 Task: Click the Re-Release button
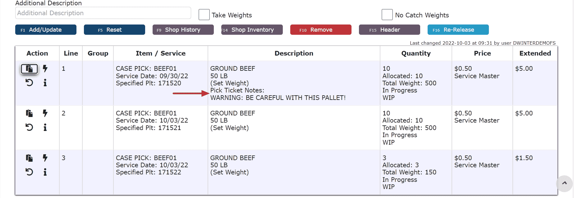click(458, 30)
